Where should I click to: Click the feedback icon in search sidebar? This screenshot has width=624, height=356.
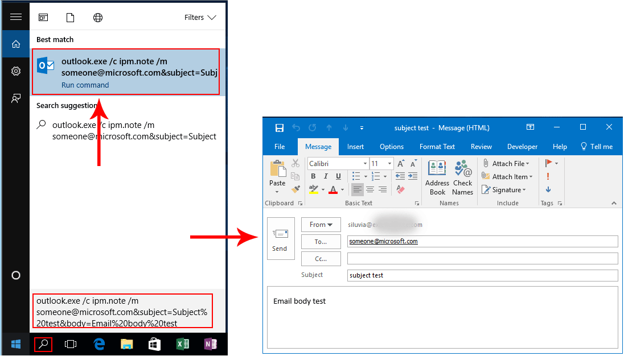click(16, 98)
